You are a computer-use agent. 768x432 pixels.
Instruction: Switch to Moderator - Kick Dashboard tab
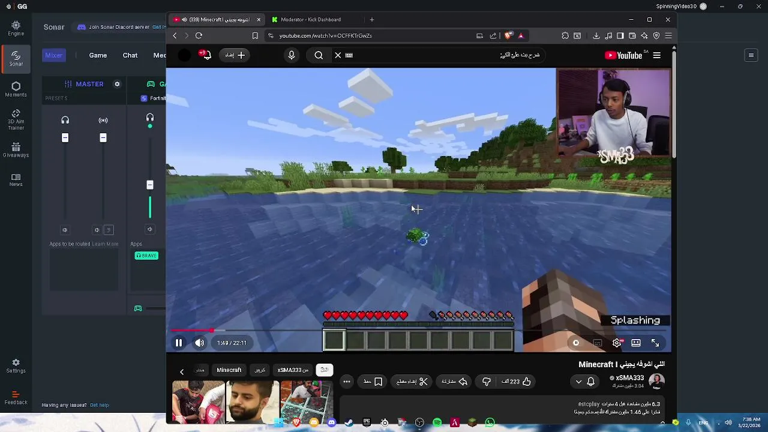[x=310, y=20]
